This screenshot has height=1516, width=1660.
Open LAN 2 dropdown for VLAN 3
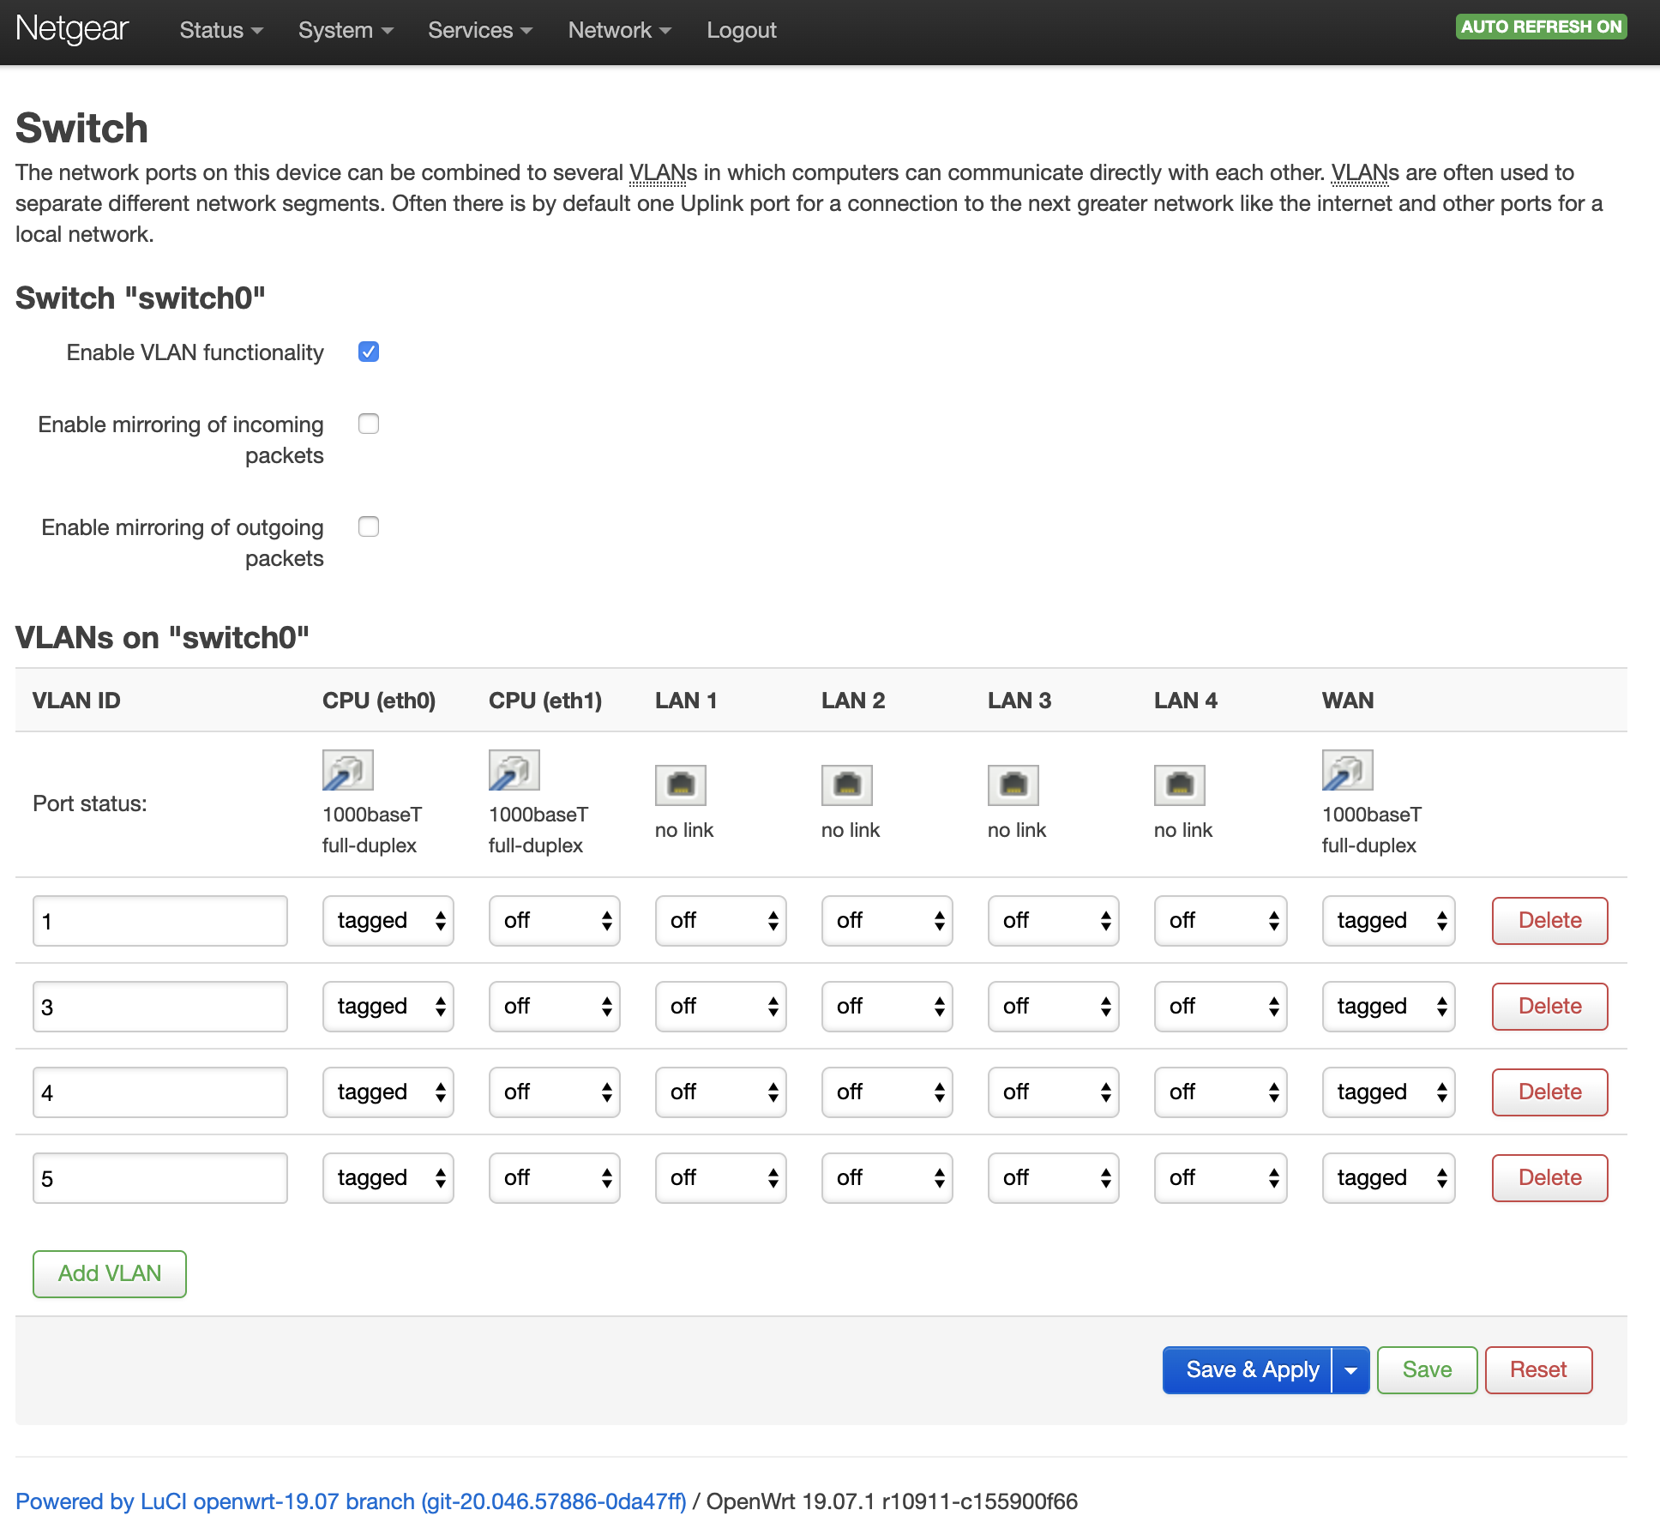(887, 1007)
